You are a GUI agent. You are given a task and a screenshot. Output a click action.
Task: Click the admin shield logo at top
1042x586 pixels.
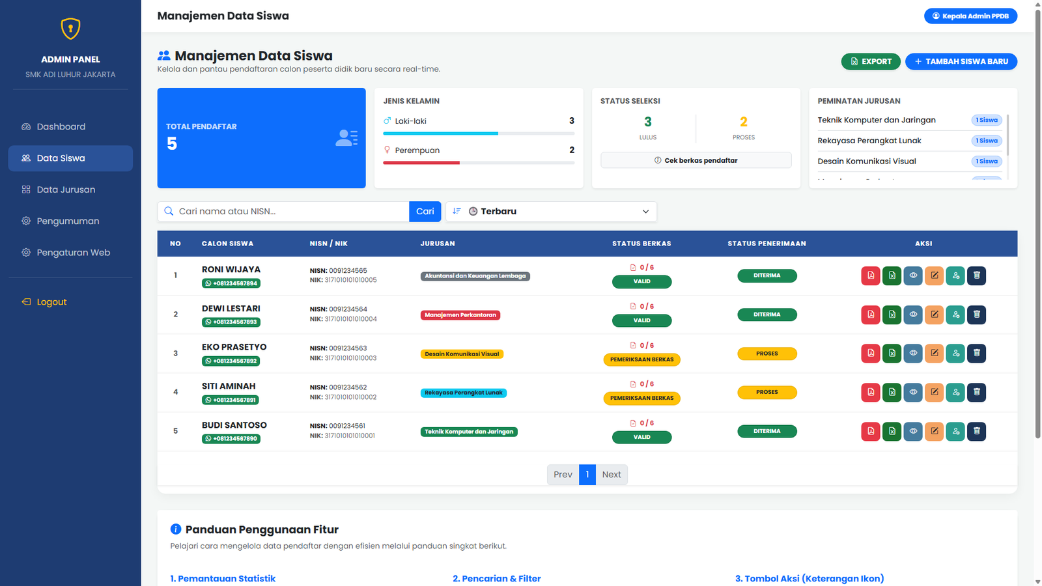tap(70, 28)
